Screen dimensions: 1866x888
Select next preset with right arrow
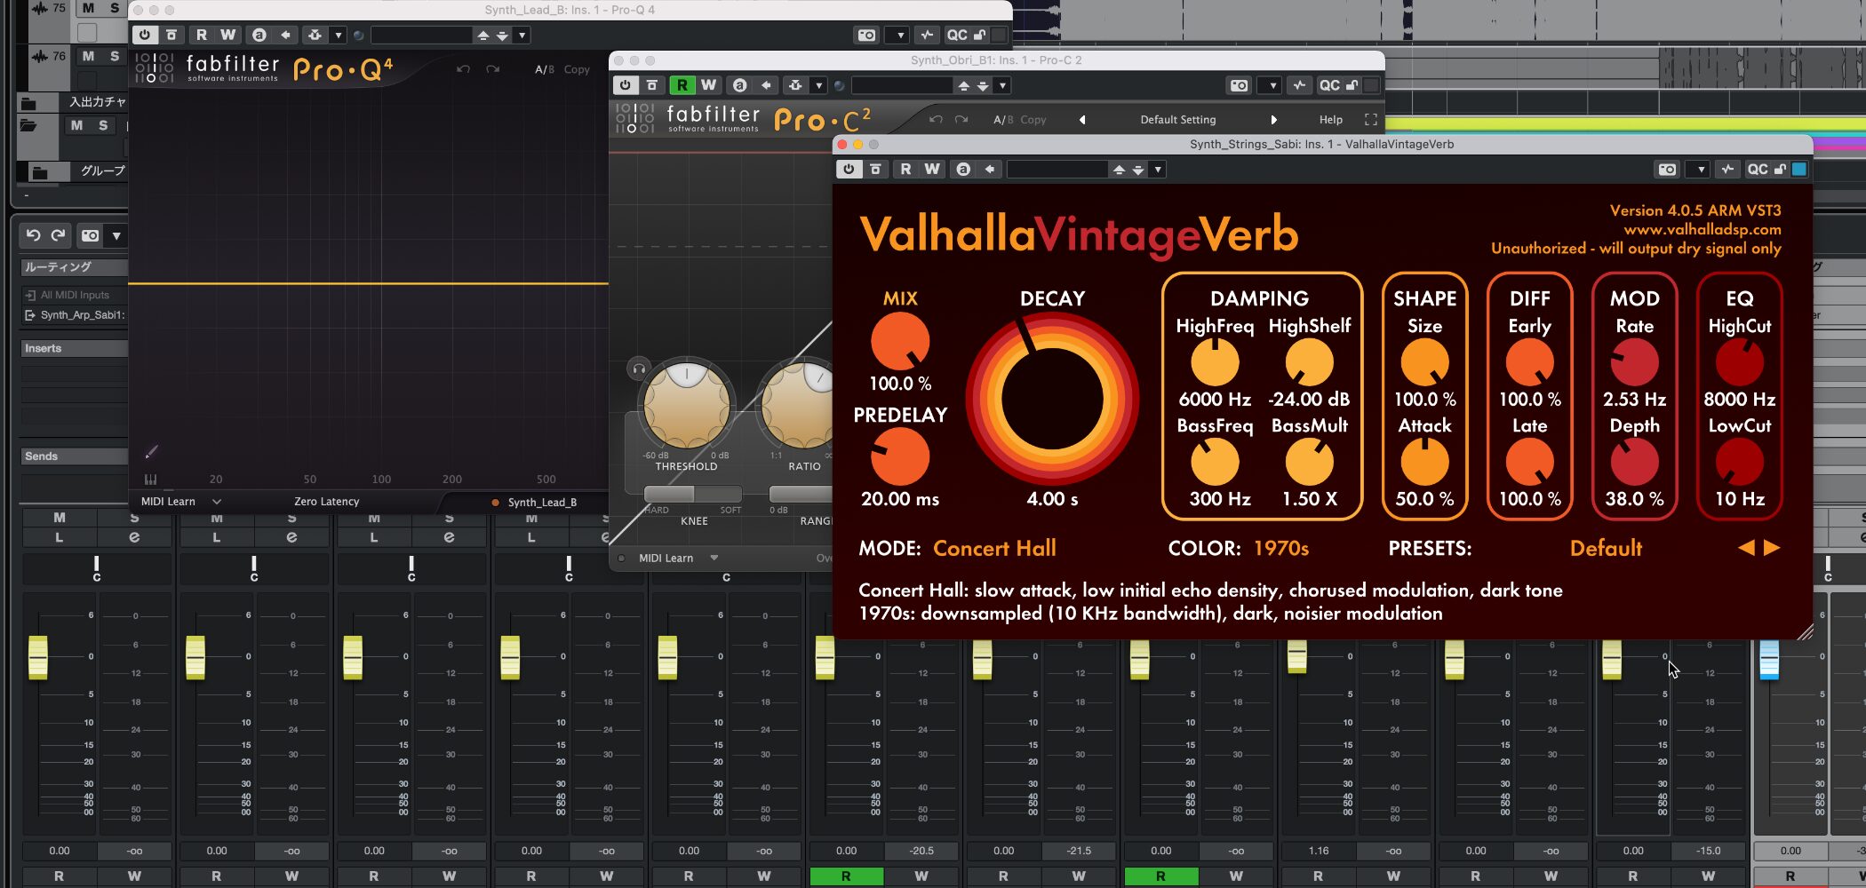(x=1772, y=548)
